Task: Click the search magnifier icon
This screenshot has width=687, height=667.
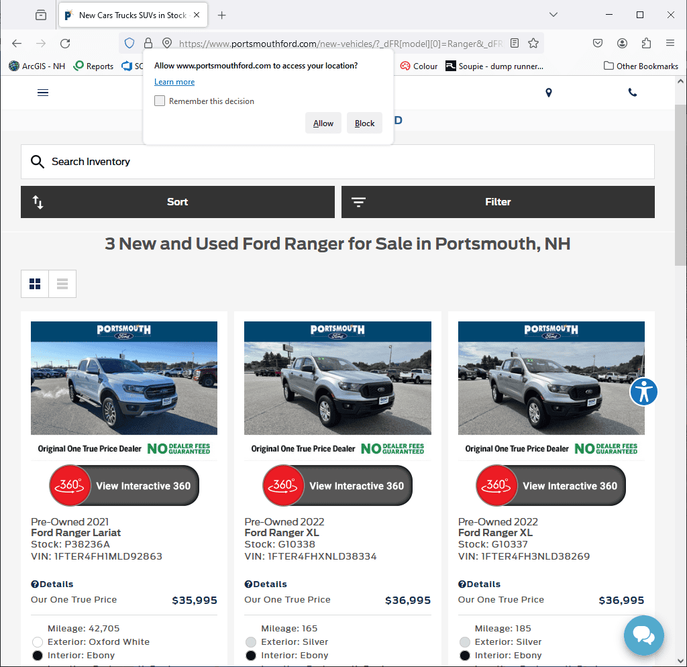Action: (x=38, y=162)
